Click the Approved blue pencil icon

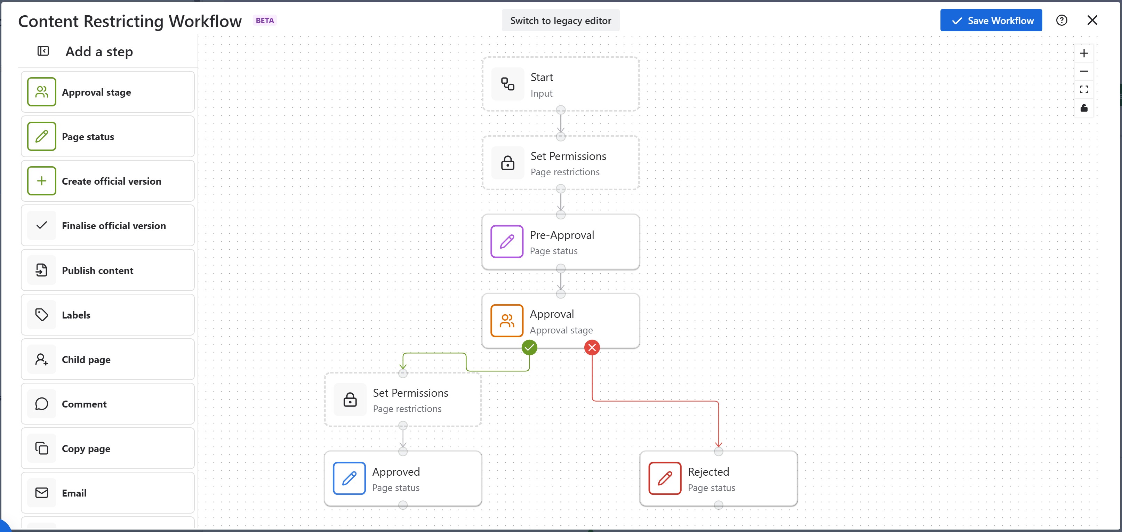coord(349,478)
